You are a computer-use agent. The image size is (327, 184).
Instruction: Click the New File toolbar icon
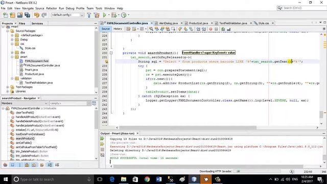click(6, 15)
